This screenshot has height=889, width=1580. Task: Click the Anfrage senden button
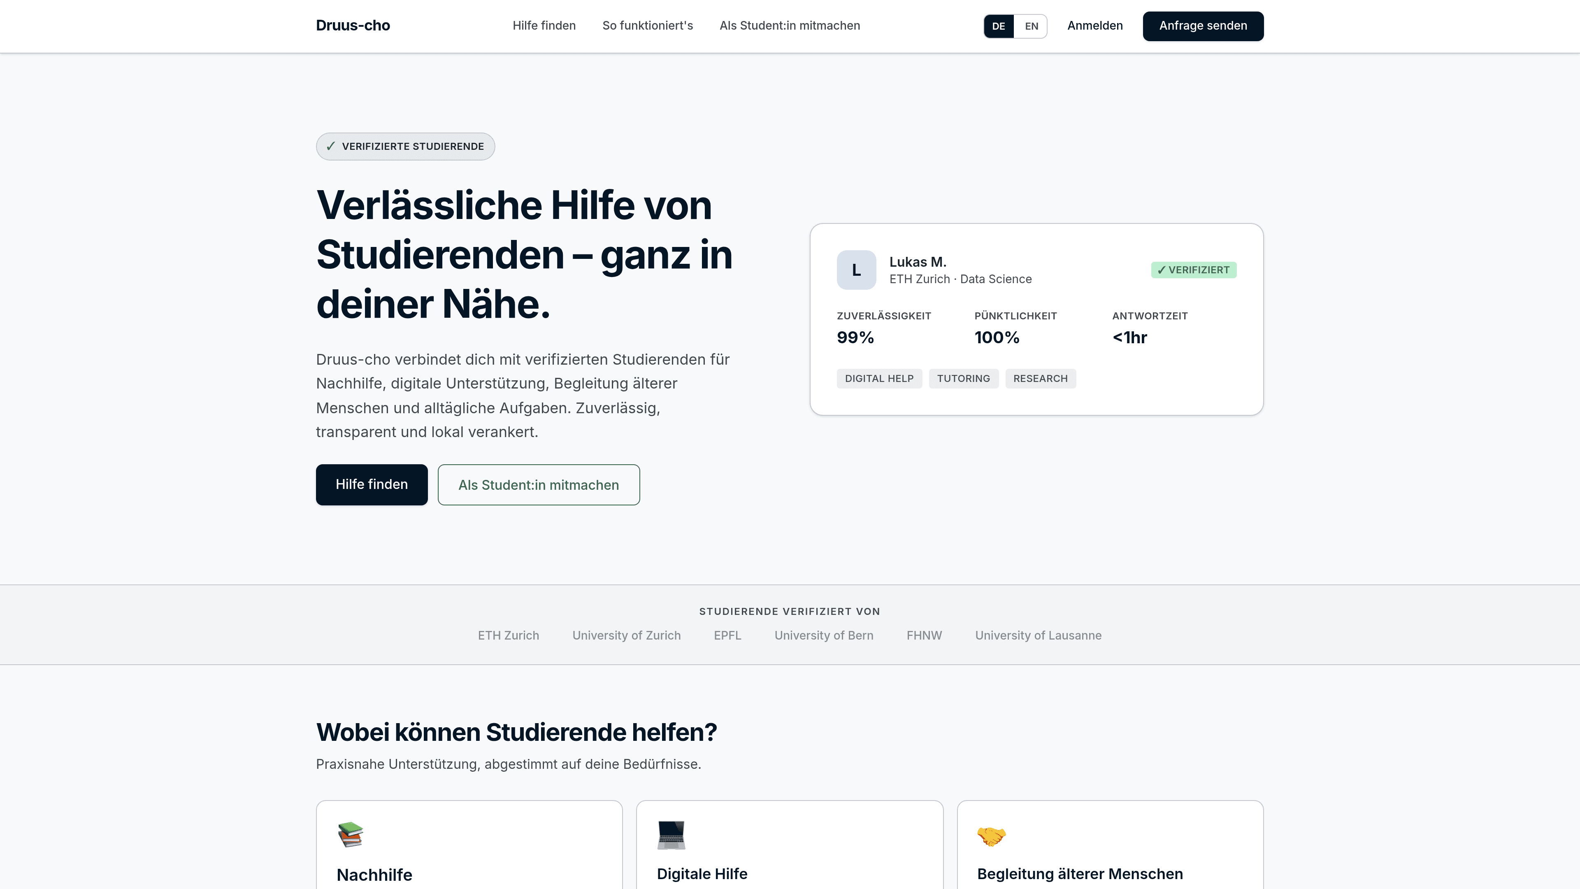(x=1203, y=26)
